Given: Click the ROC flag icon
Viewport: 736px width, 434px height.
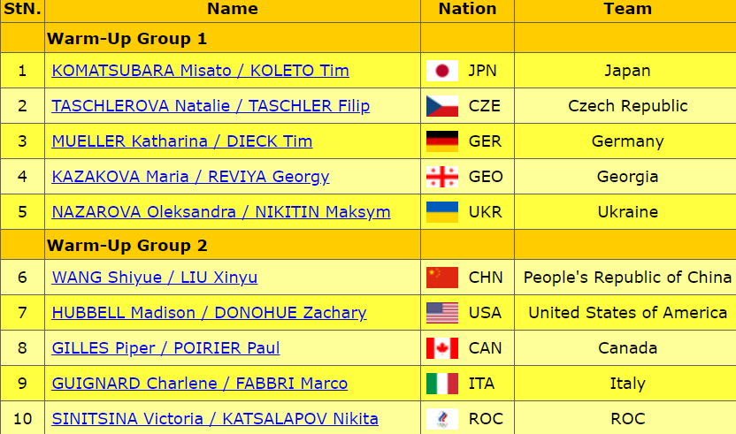Looking at the screenshot, I should click(441, 419).
